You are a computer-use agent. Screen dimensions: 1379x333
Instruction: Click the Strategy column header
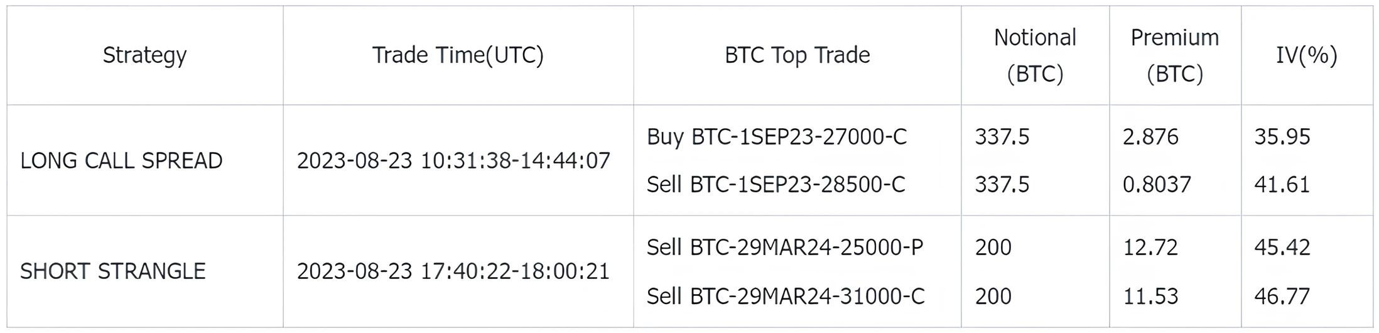(144, 55)
